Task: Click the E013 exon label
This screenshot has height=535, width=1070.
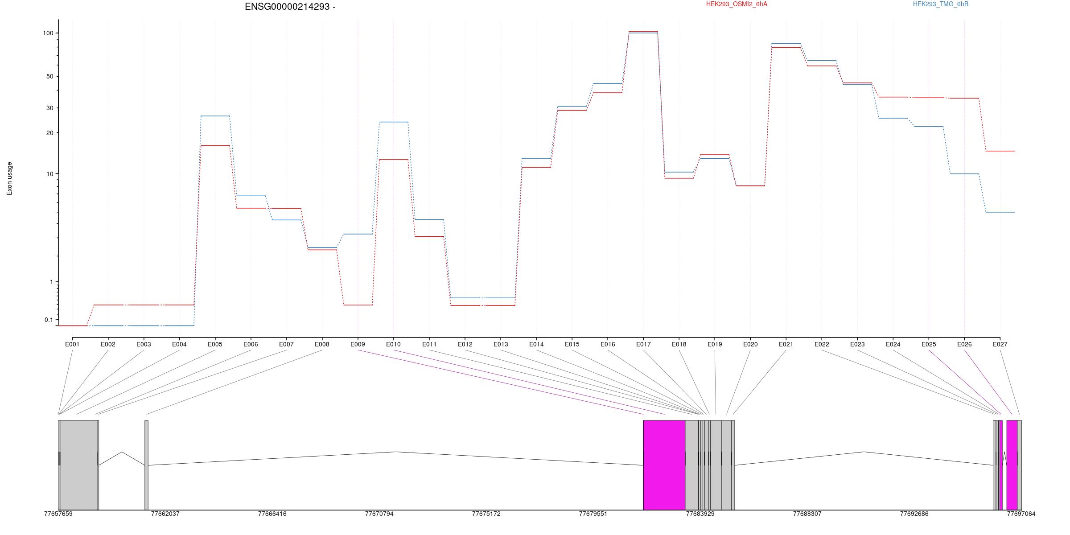Action: click(x=501, y=344)
